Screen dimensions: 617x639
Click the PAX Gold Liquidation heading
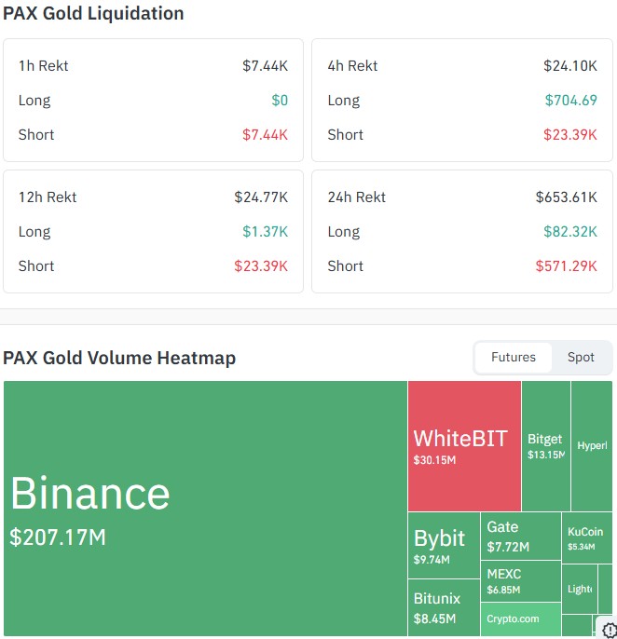(93, 13)
